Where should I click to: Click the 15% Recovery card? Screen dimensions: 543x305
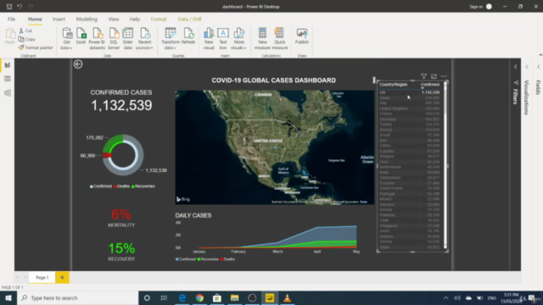tap(121, 252)
